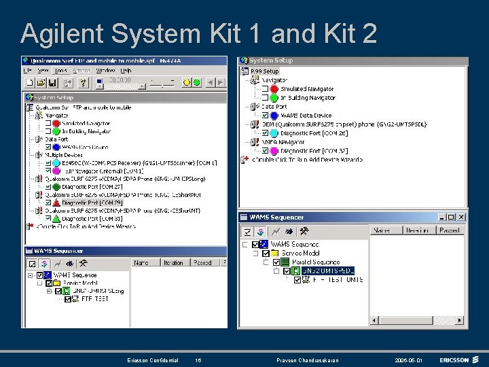Click hammer tools icon in left WAMS Sequencer toolbar
Screen dimensions: 489x367
tap(83, 264)
